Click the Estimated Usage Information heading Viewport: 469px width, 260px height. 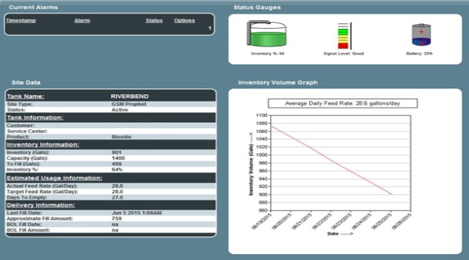tap(55, 178)
